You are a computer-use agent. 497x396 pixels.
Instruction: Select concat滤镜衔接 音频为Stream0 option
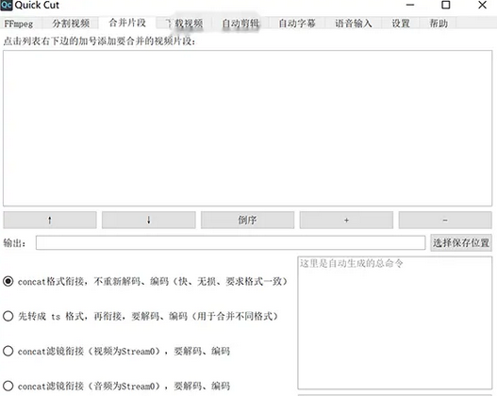116,386
